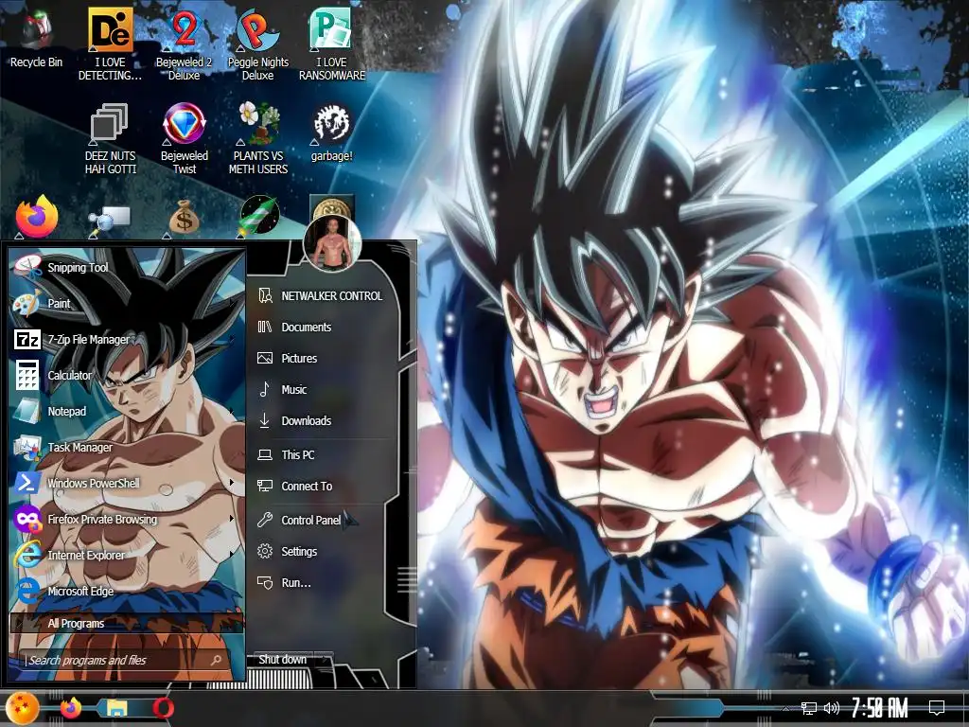Expand the jump list arrow beside Notepad

coord(232,411)
